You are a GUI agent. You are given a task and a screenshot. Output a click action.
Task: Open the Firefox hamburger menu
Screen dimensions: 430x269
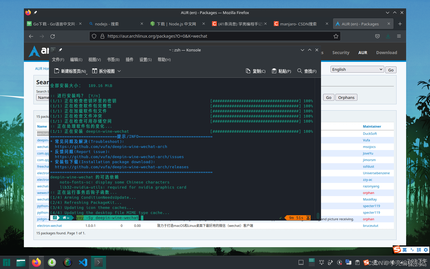(399, 36)
